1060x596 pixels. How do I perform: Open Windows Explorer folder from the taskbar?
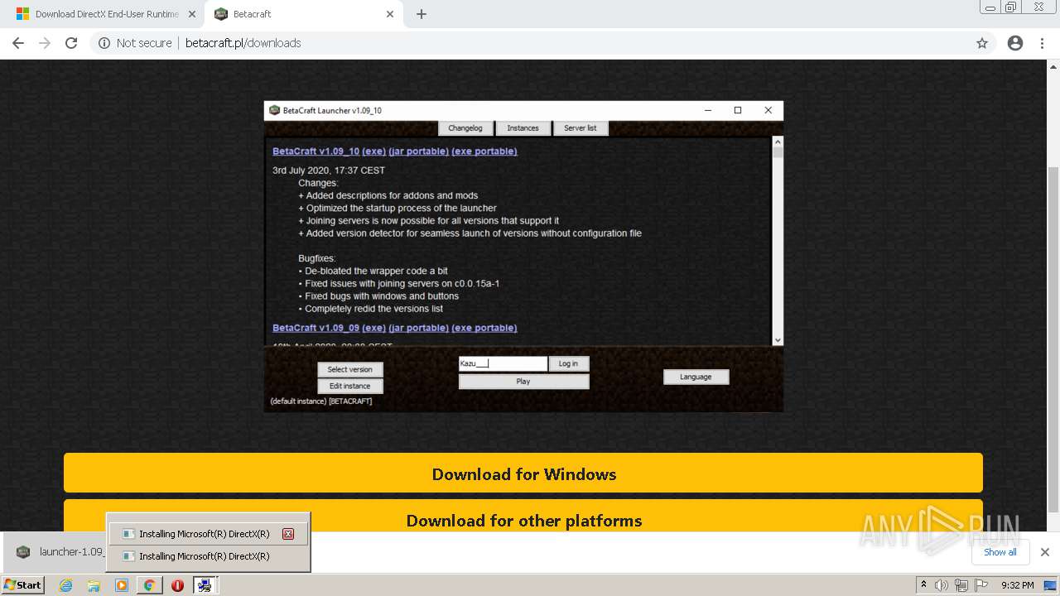click(x=94, y=585)
